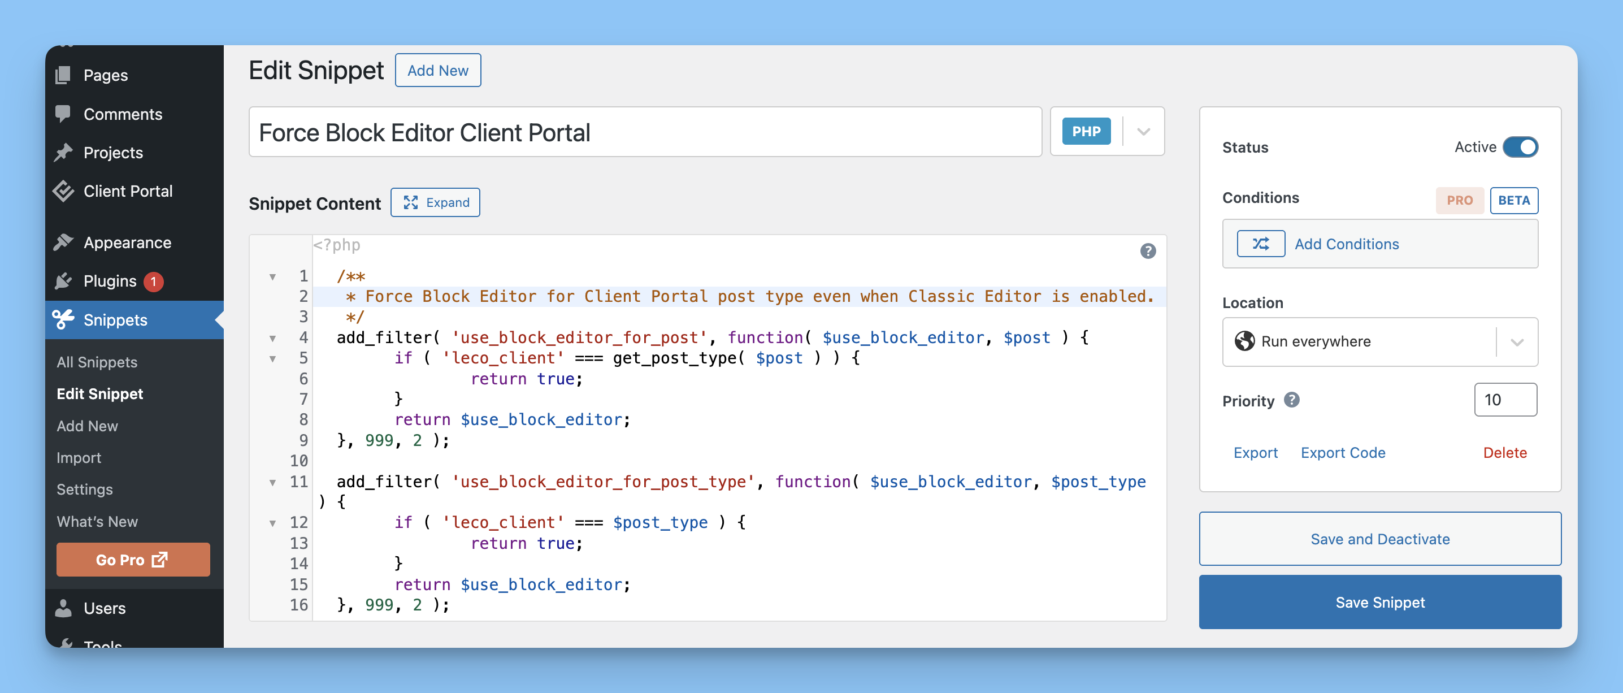Click the red Delete link
This screenshot has height=693, width=1623.
click(x=1504, y=452)
